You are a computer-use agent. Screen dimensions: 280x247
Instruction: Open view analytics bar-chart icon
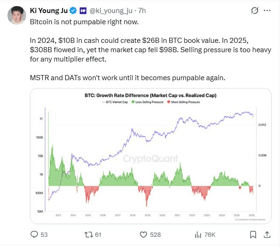(198, 234)
